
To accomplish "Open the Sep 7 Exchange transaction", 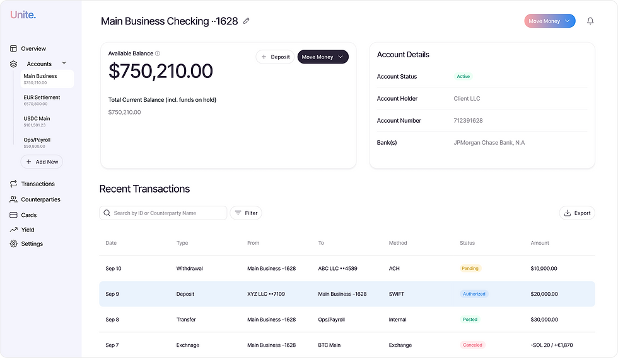I will tap(347, 345).
